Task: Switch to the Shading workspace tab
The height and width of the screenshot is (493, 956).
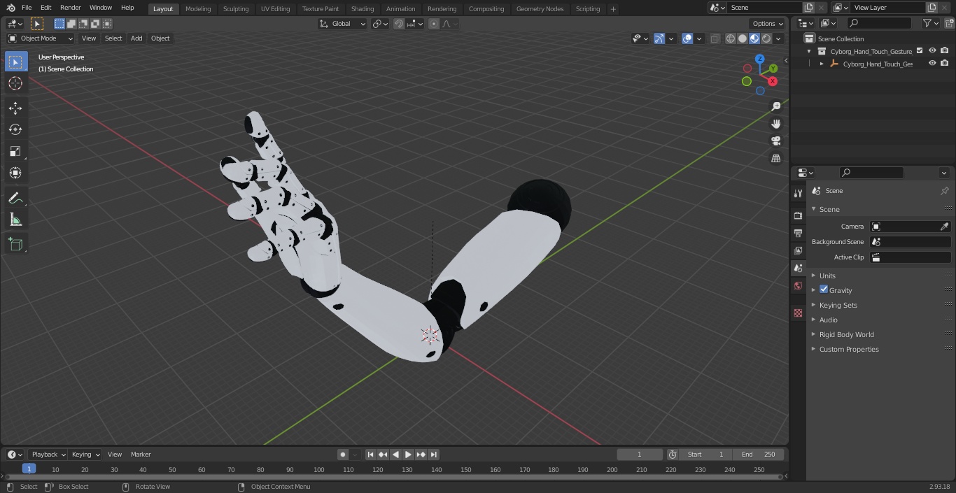Action: (x=363, y=8)
